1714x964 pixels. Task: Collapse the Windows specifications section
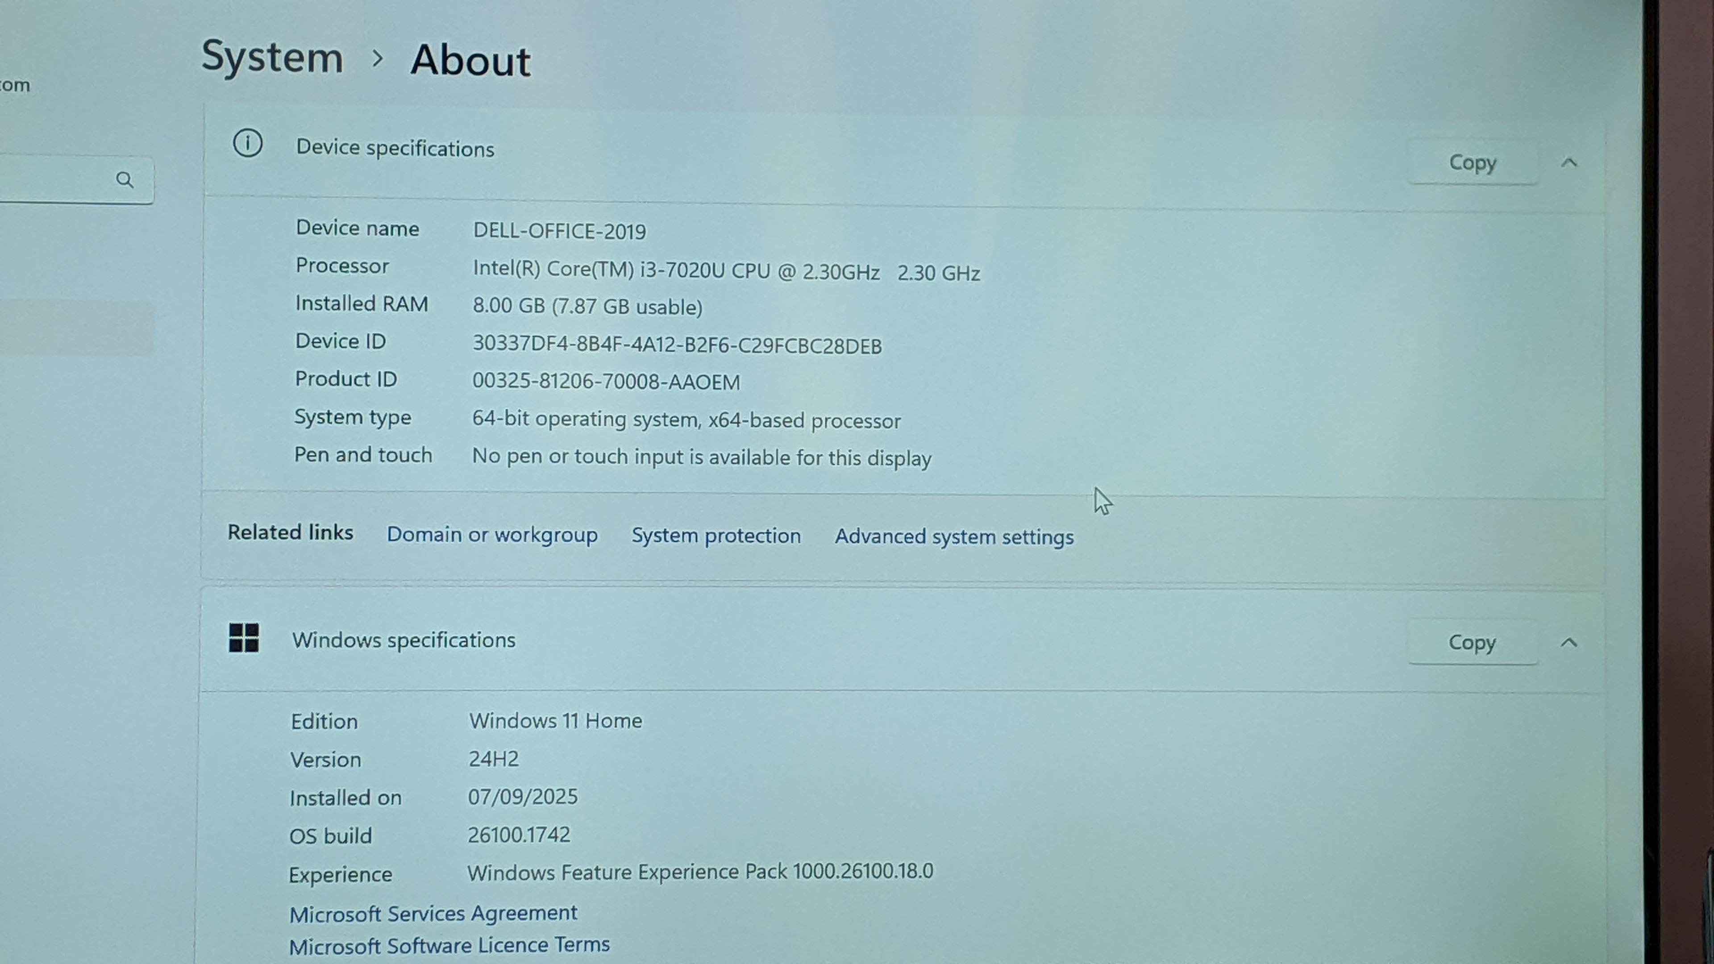pos(1568,643)
